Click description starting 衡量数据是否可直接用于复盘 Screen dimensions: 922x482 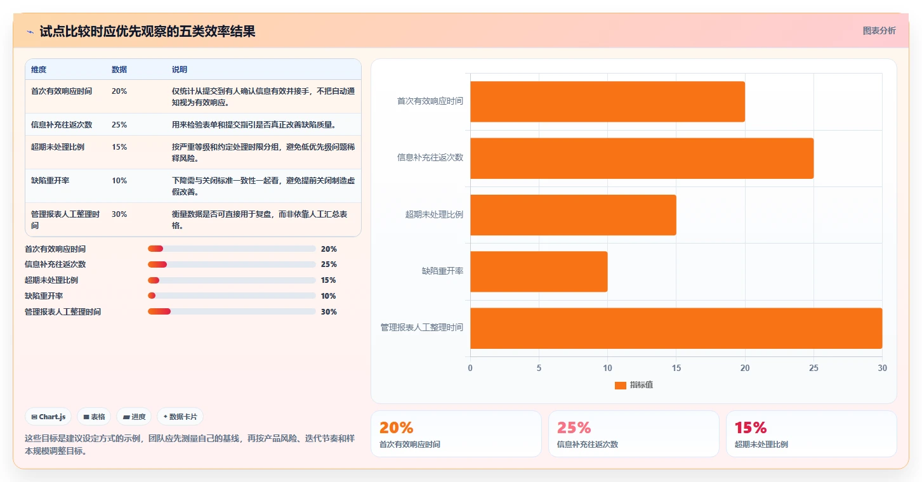(x=260, y=219)
